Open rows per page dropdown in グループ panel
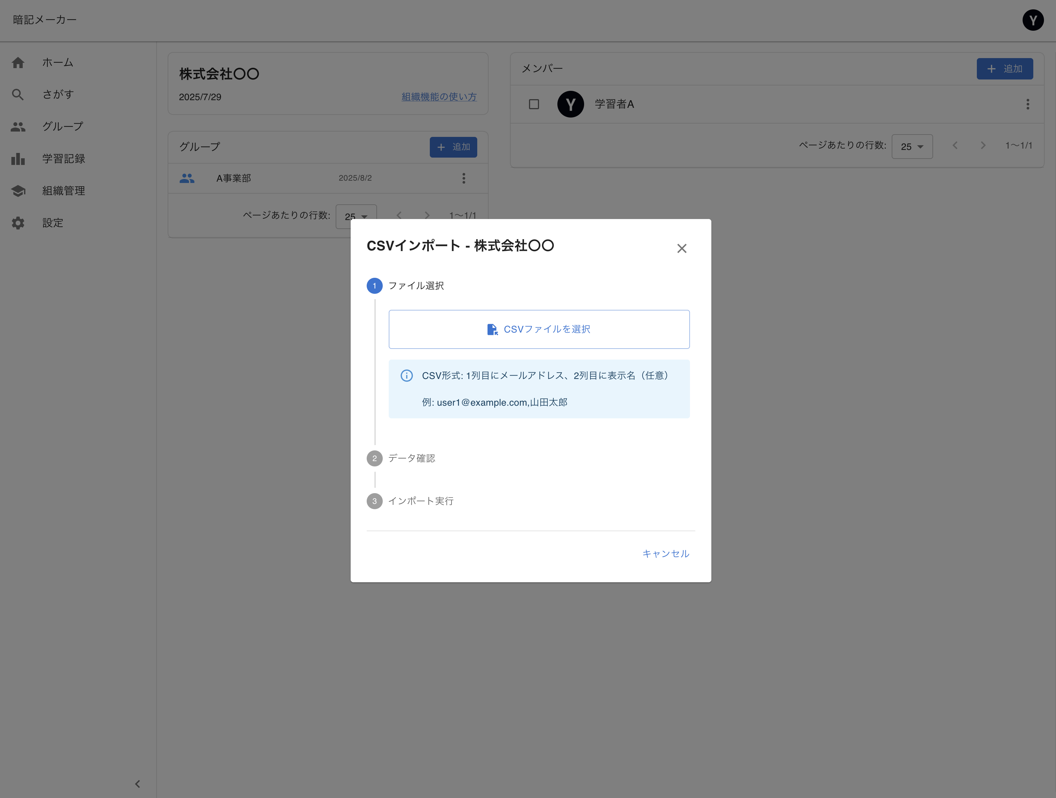The image size is (1056, 798). pos(356,216)
